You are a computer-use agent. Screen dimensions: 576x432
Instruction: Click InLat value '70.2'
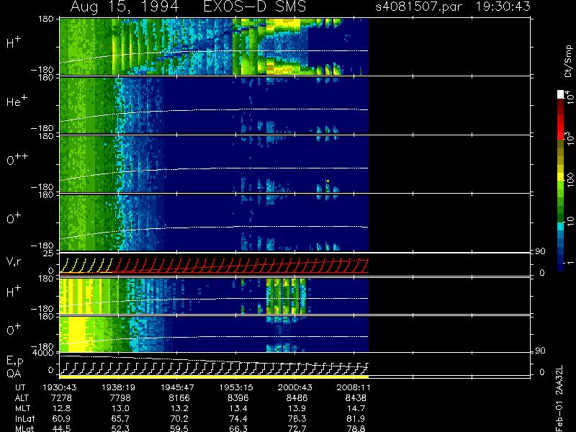point(179,418)
